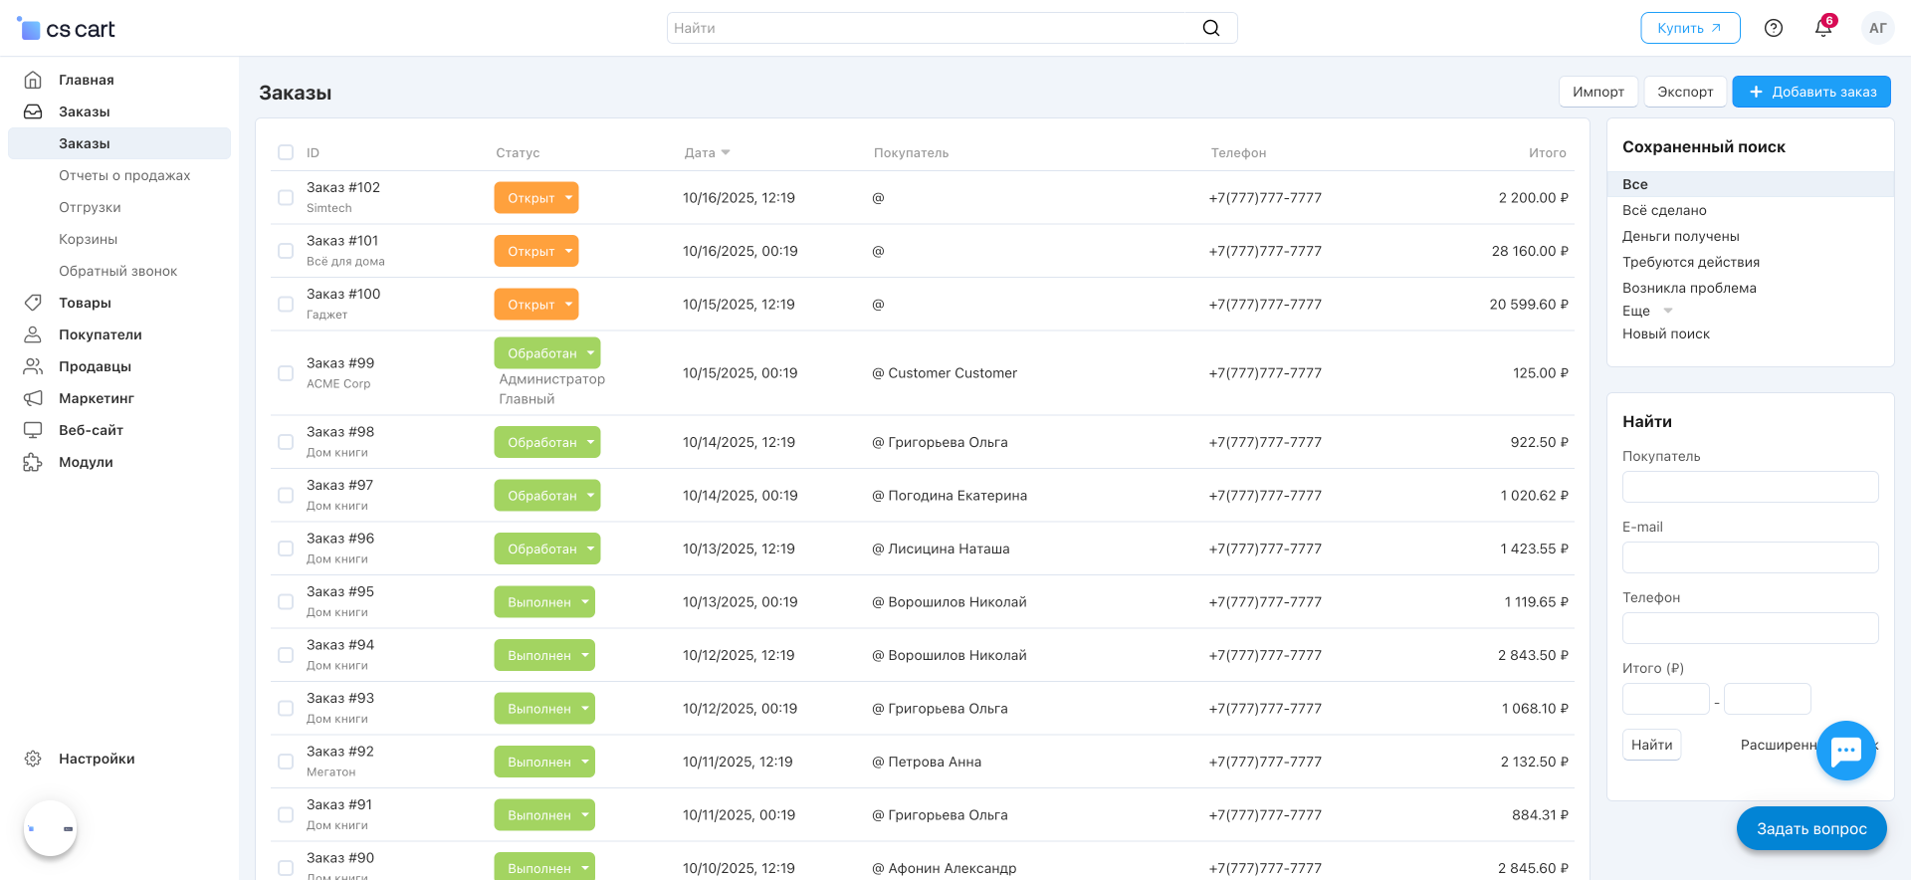Open Обработан status dropdown of Заказ #97
Viewport: 1911px width, 880px height.
coord(547,495)
